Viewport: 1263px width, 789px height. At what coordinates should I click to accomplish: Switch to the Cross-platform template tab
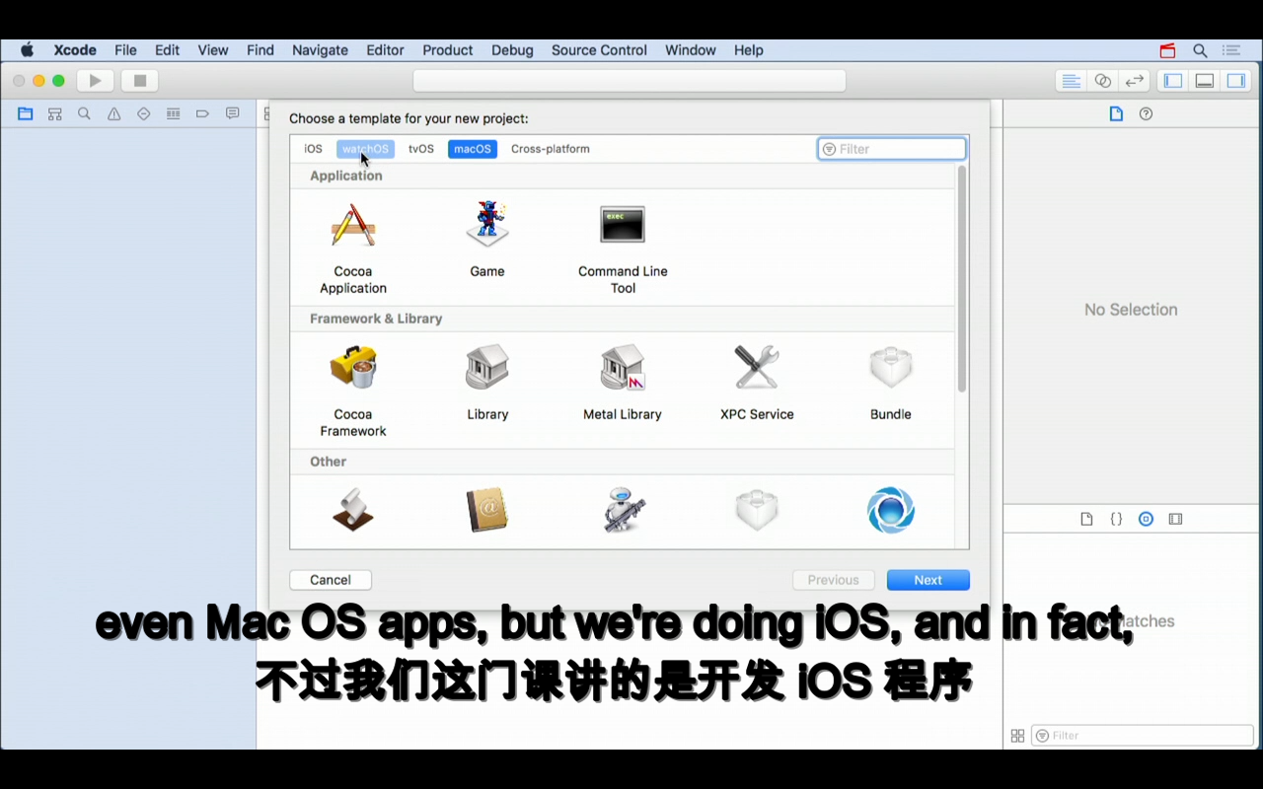pyautogui.click(x=551, y=149)
